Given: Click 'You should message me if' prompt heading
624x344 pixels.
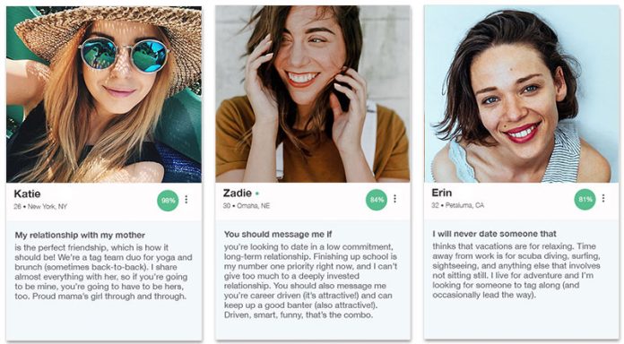Looking at the screenshot, I should click(278, 234).
